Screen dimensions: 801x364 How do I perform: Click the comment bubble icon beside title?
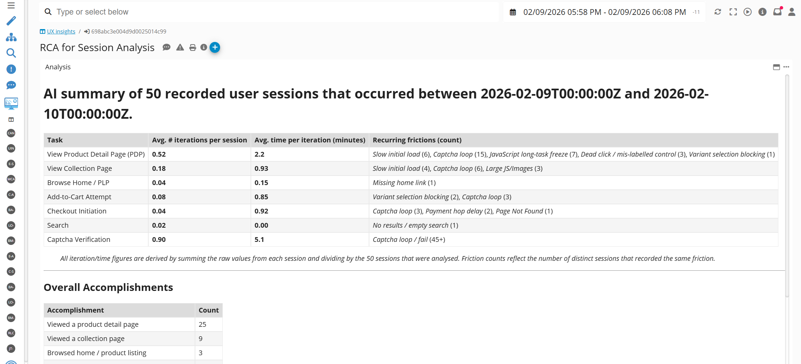coord(166,48)
